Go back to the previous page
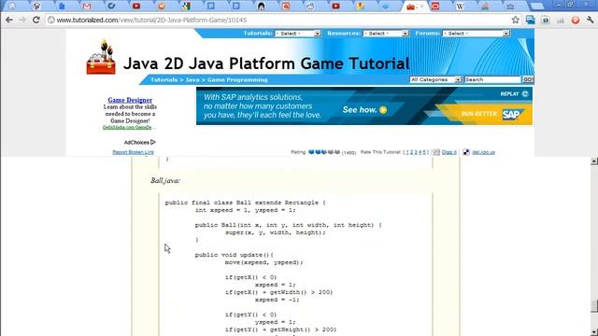 (x=8, y=20)
